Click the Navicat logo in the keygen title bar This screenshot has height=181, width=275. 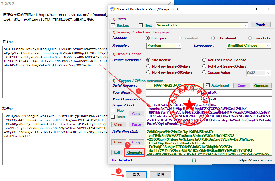click(x=112, y=9)
